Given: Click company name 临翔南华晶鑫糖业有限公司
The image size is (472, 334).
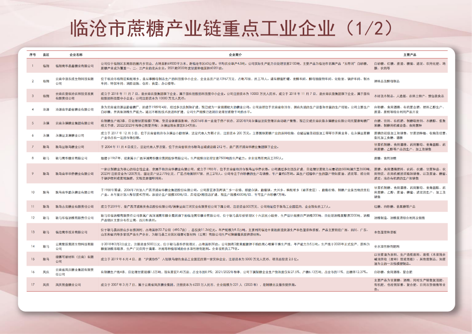Looking at the screenshot, I should point(75,66).
